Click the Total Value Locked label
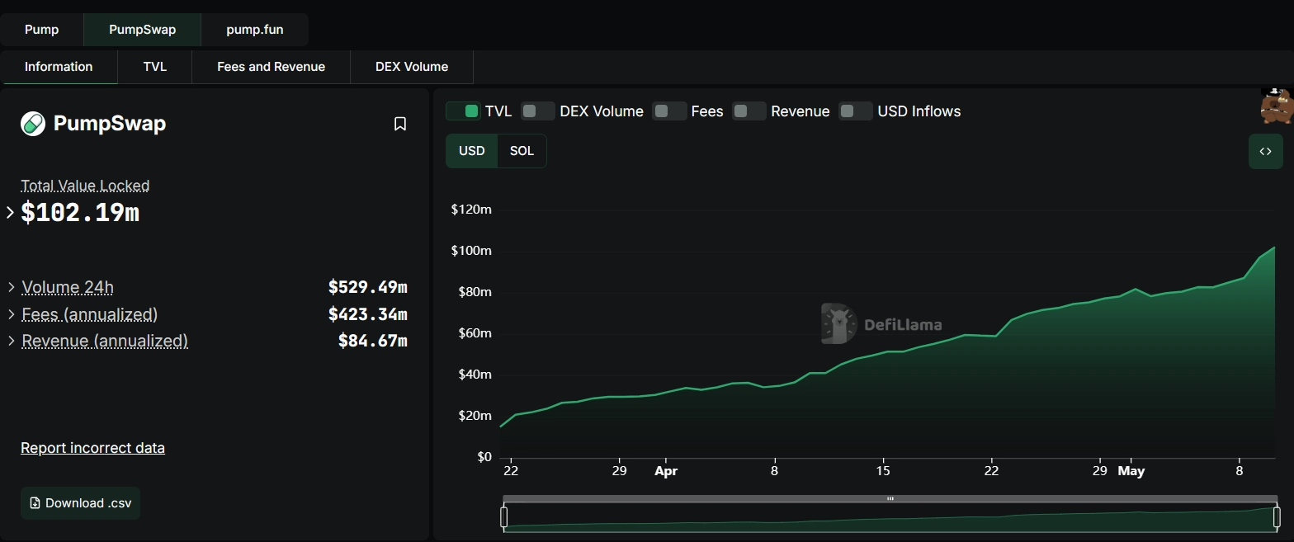This screenshot has width=1294, height=542. click(85, 186)
